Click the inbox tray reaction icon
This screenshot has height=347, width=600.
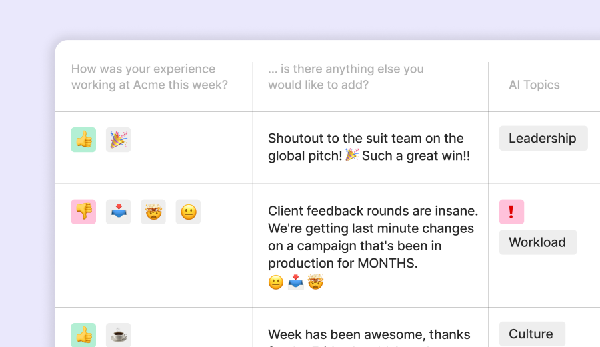pyautogui.click(x=118, y=212)
